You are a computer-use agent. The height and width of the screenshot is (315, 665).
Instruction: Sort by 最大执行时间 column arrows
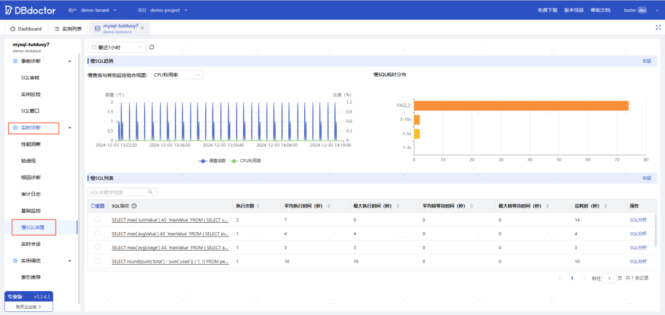point(398,206)
